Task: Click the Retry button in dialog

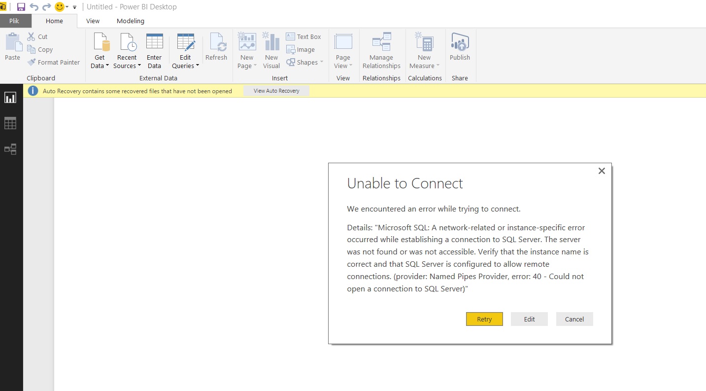Action: tap(484, 319)
